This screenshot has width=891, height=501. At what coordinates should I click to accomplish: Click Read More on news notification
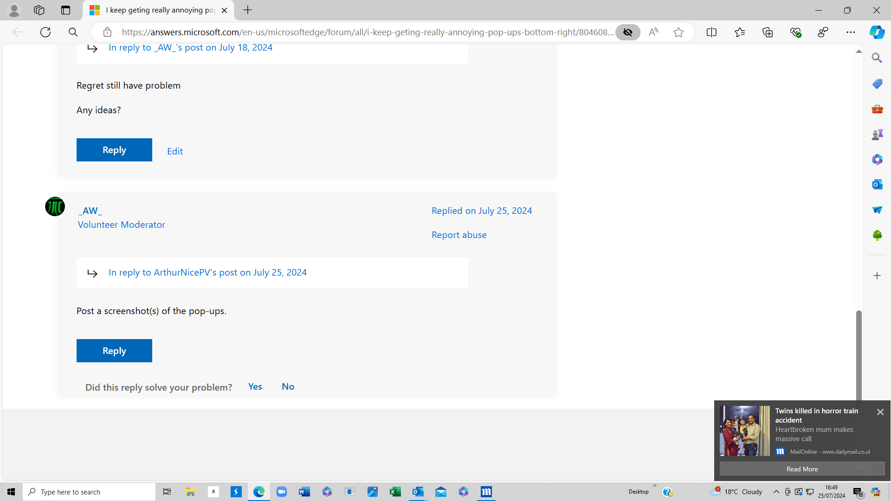[802, 469]
